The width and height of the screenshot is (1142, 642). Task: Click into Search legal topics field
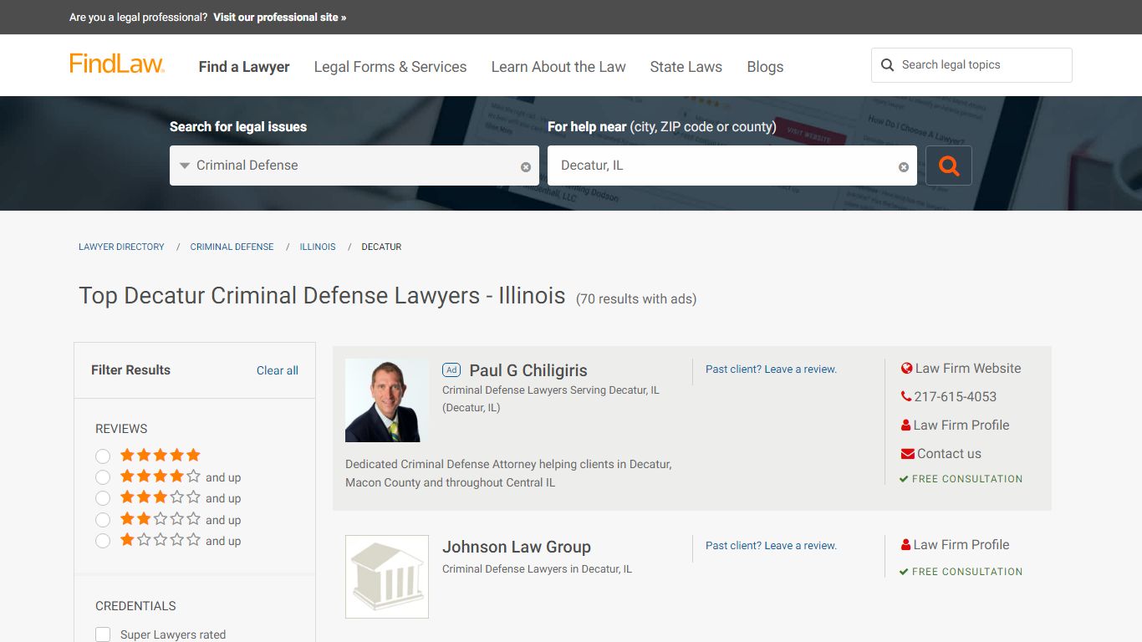coord(971,65)
